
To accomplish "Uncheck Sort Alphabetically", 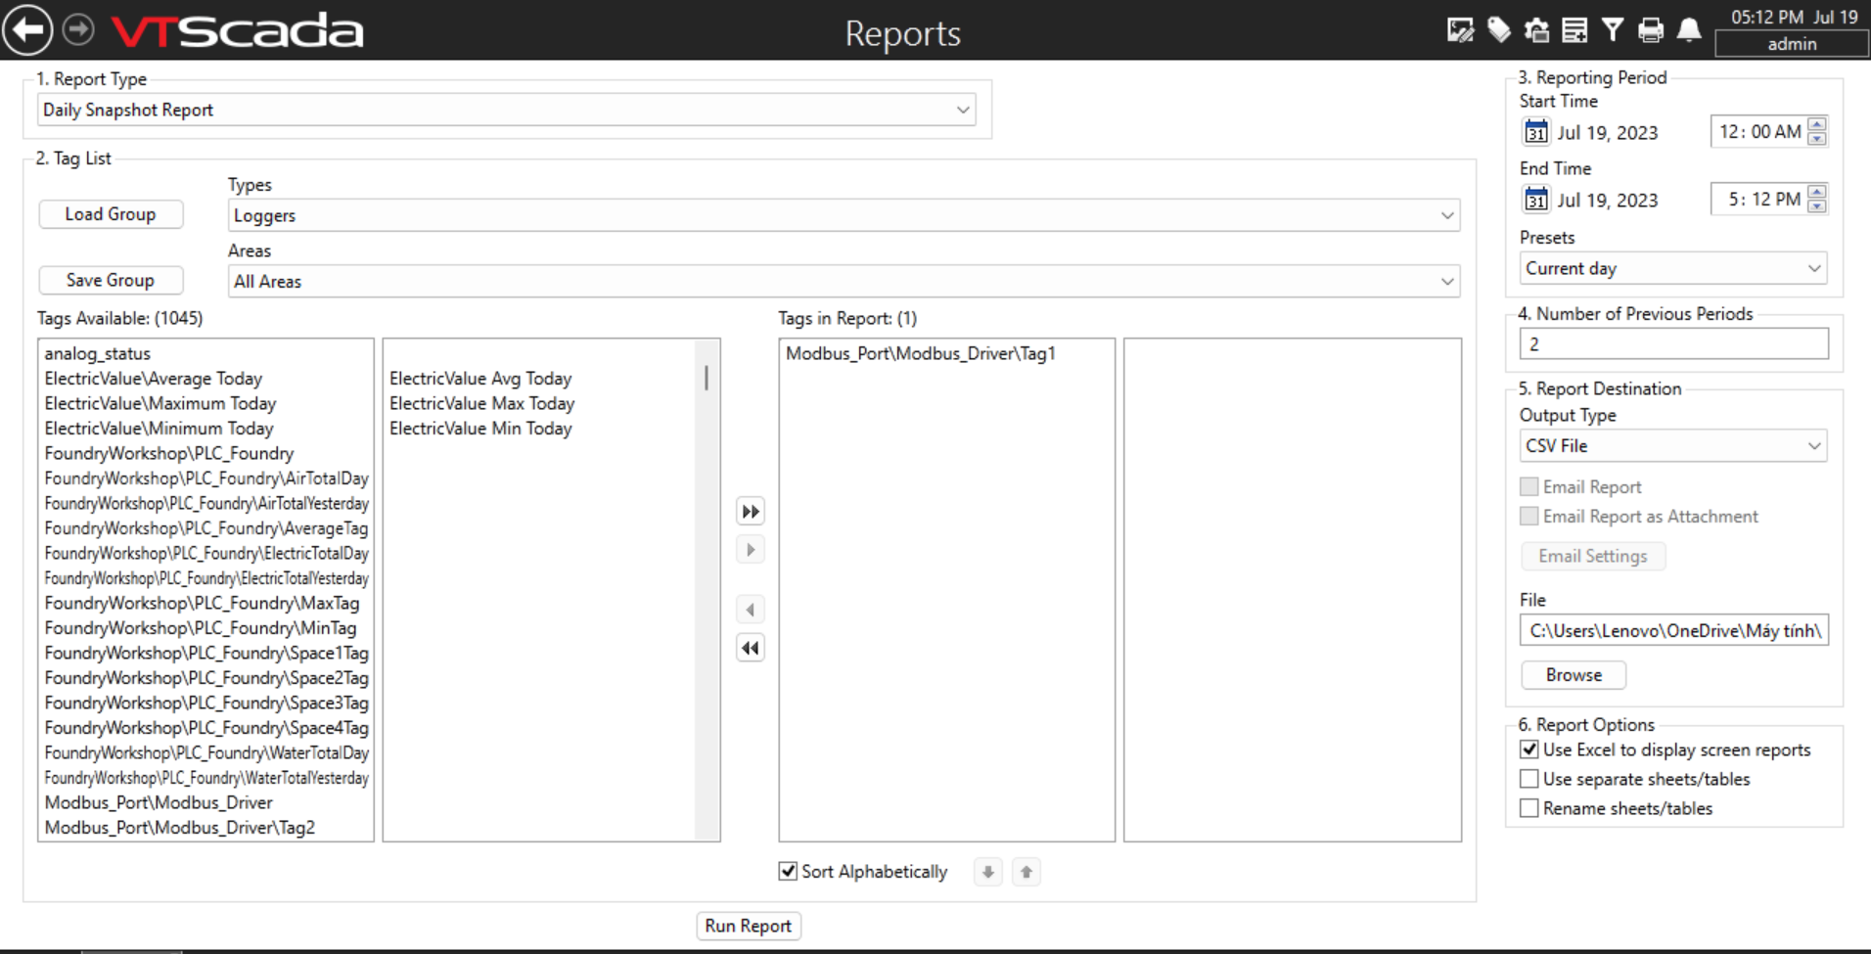I will 788,871.
